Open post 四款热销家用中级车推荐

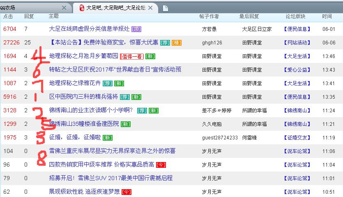click(x=101, y=165)
